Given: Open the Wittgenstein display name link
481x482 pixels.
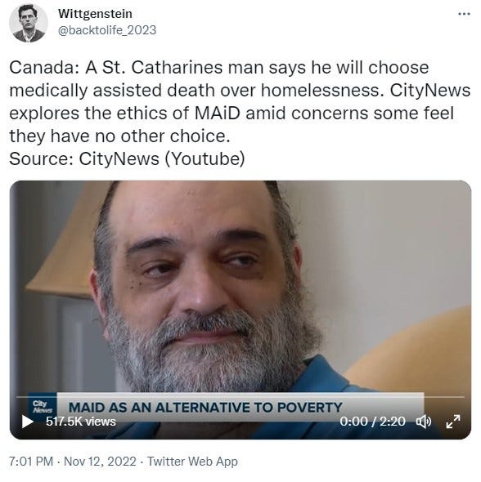Looking at the screenshot, I should [95, 14].
